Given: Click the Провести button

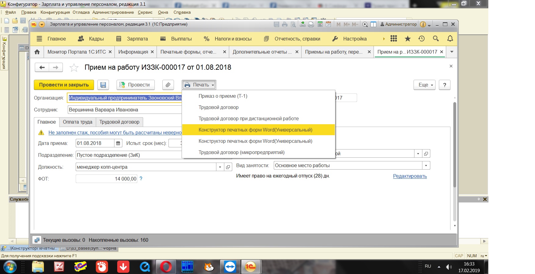Looking at the screenshot, I should click(136, 85).
